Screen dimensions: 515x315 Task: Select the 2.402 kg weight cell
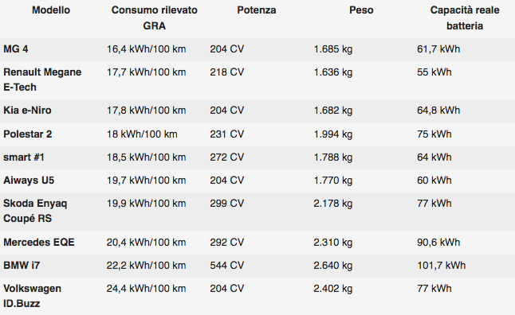point(333,289)
